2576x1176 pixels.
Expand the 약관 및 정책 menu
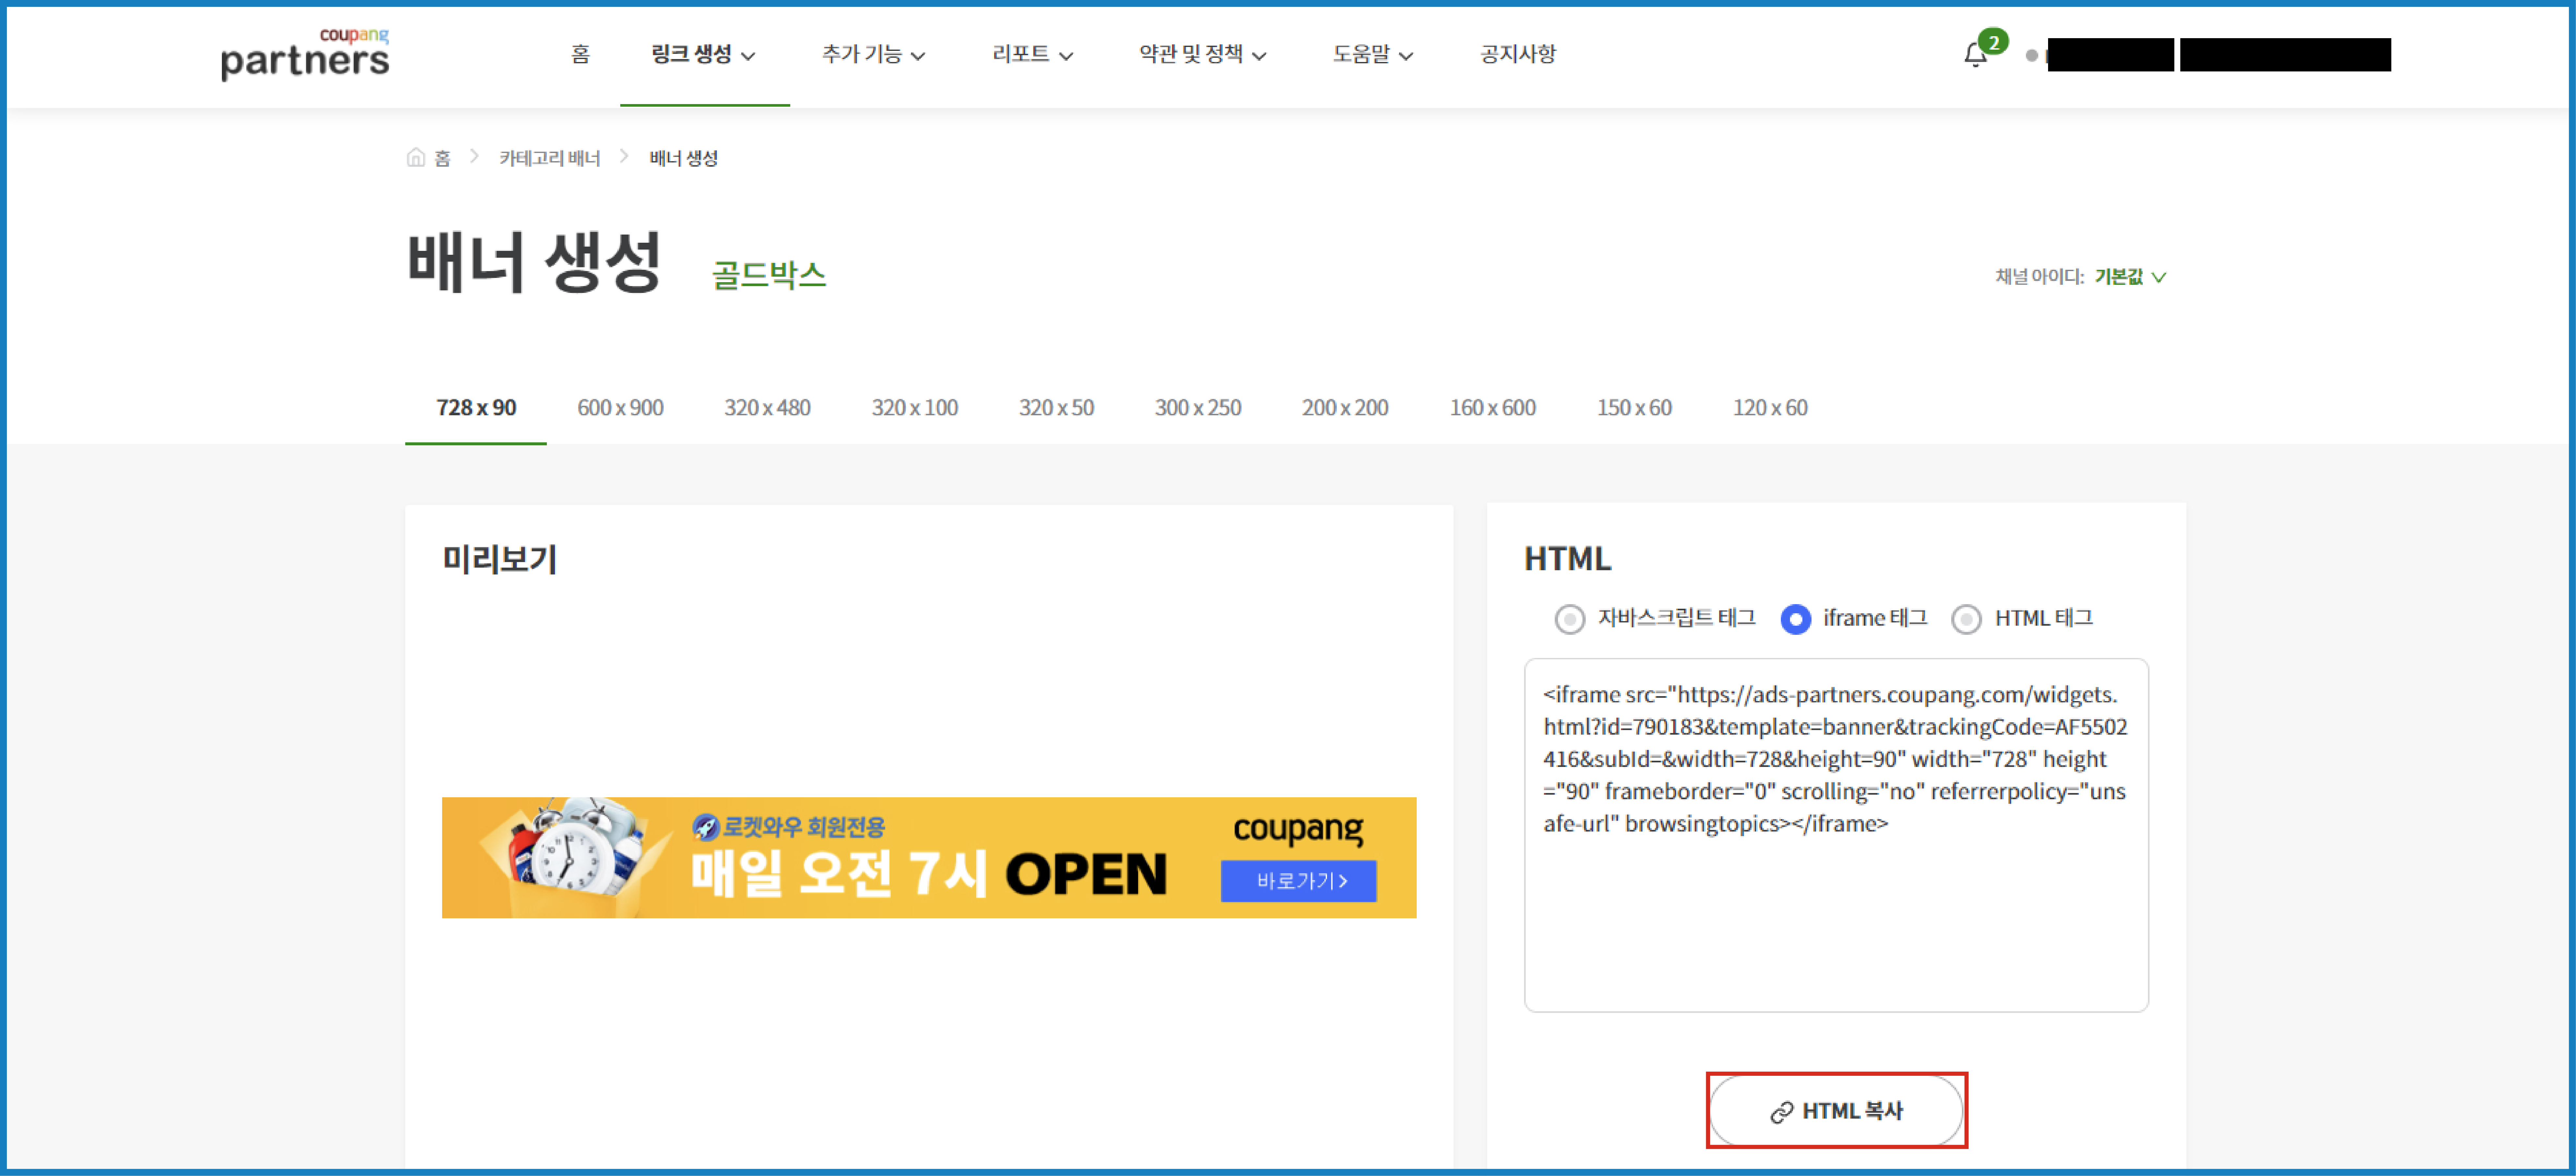tap(1202, 54)
